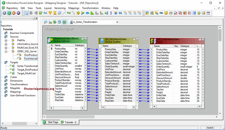Image resolution: width=225 pixels, height=130 pixels.
Task: Add an Expression f(x) transformation
Action: click(x=45, y=13)
